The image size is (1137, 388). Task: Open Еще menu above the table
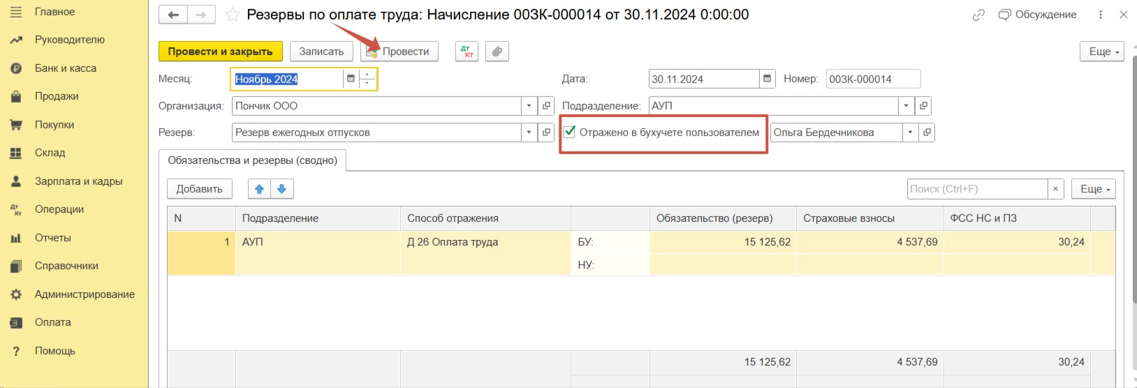tap(1094, 188)
